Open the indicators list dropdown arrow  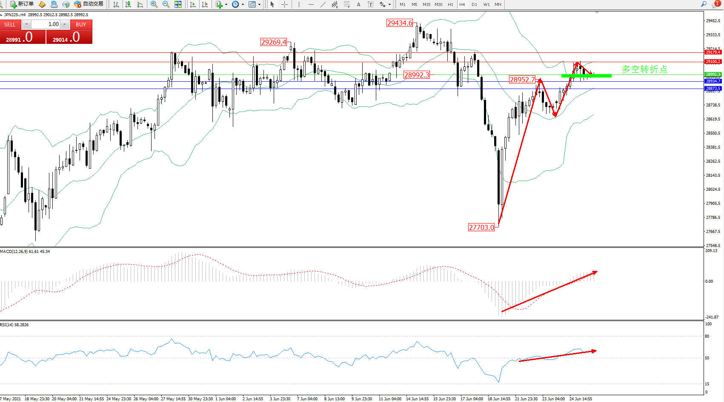226,4
